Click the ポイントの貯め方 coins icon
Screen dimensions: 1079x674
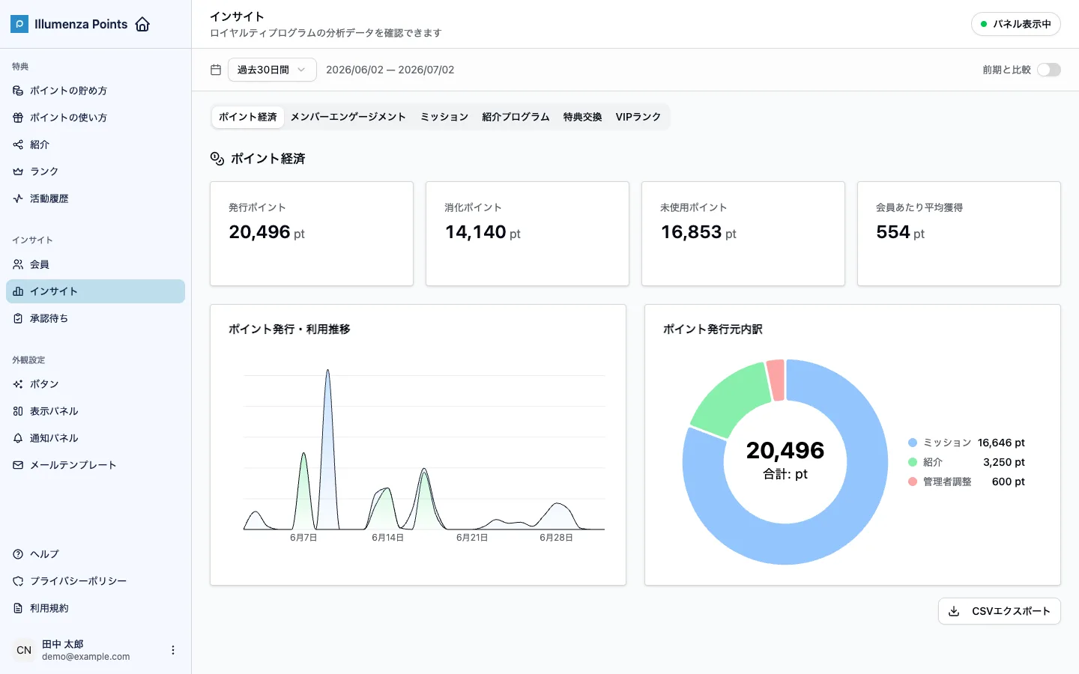18,91
